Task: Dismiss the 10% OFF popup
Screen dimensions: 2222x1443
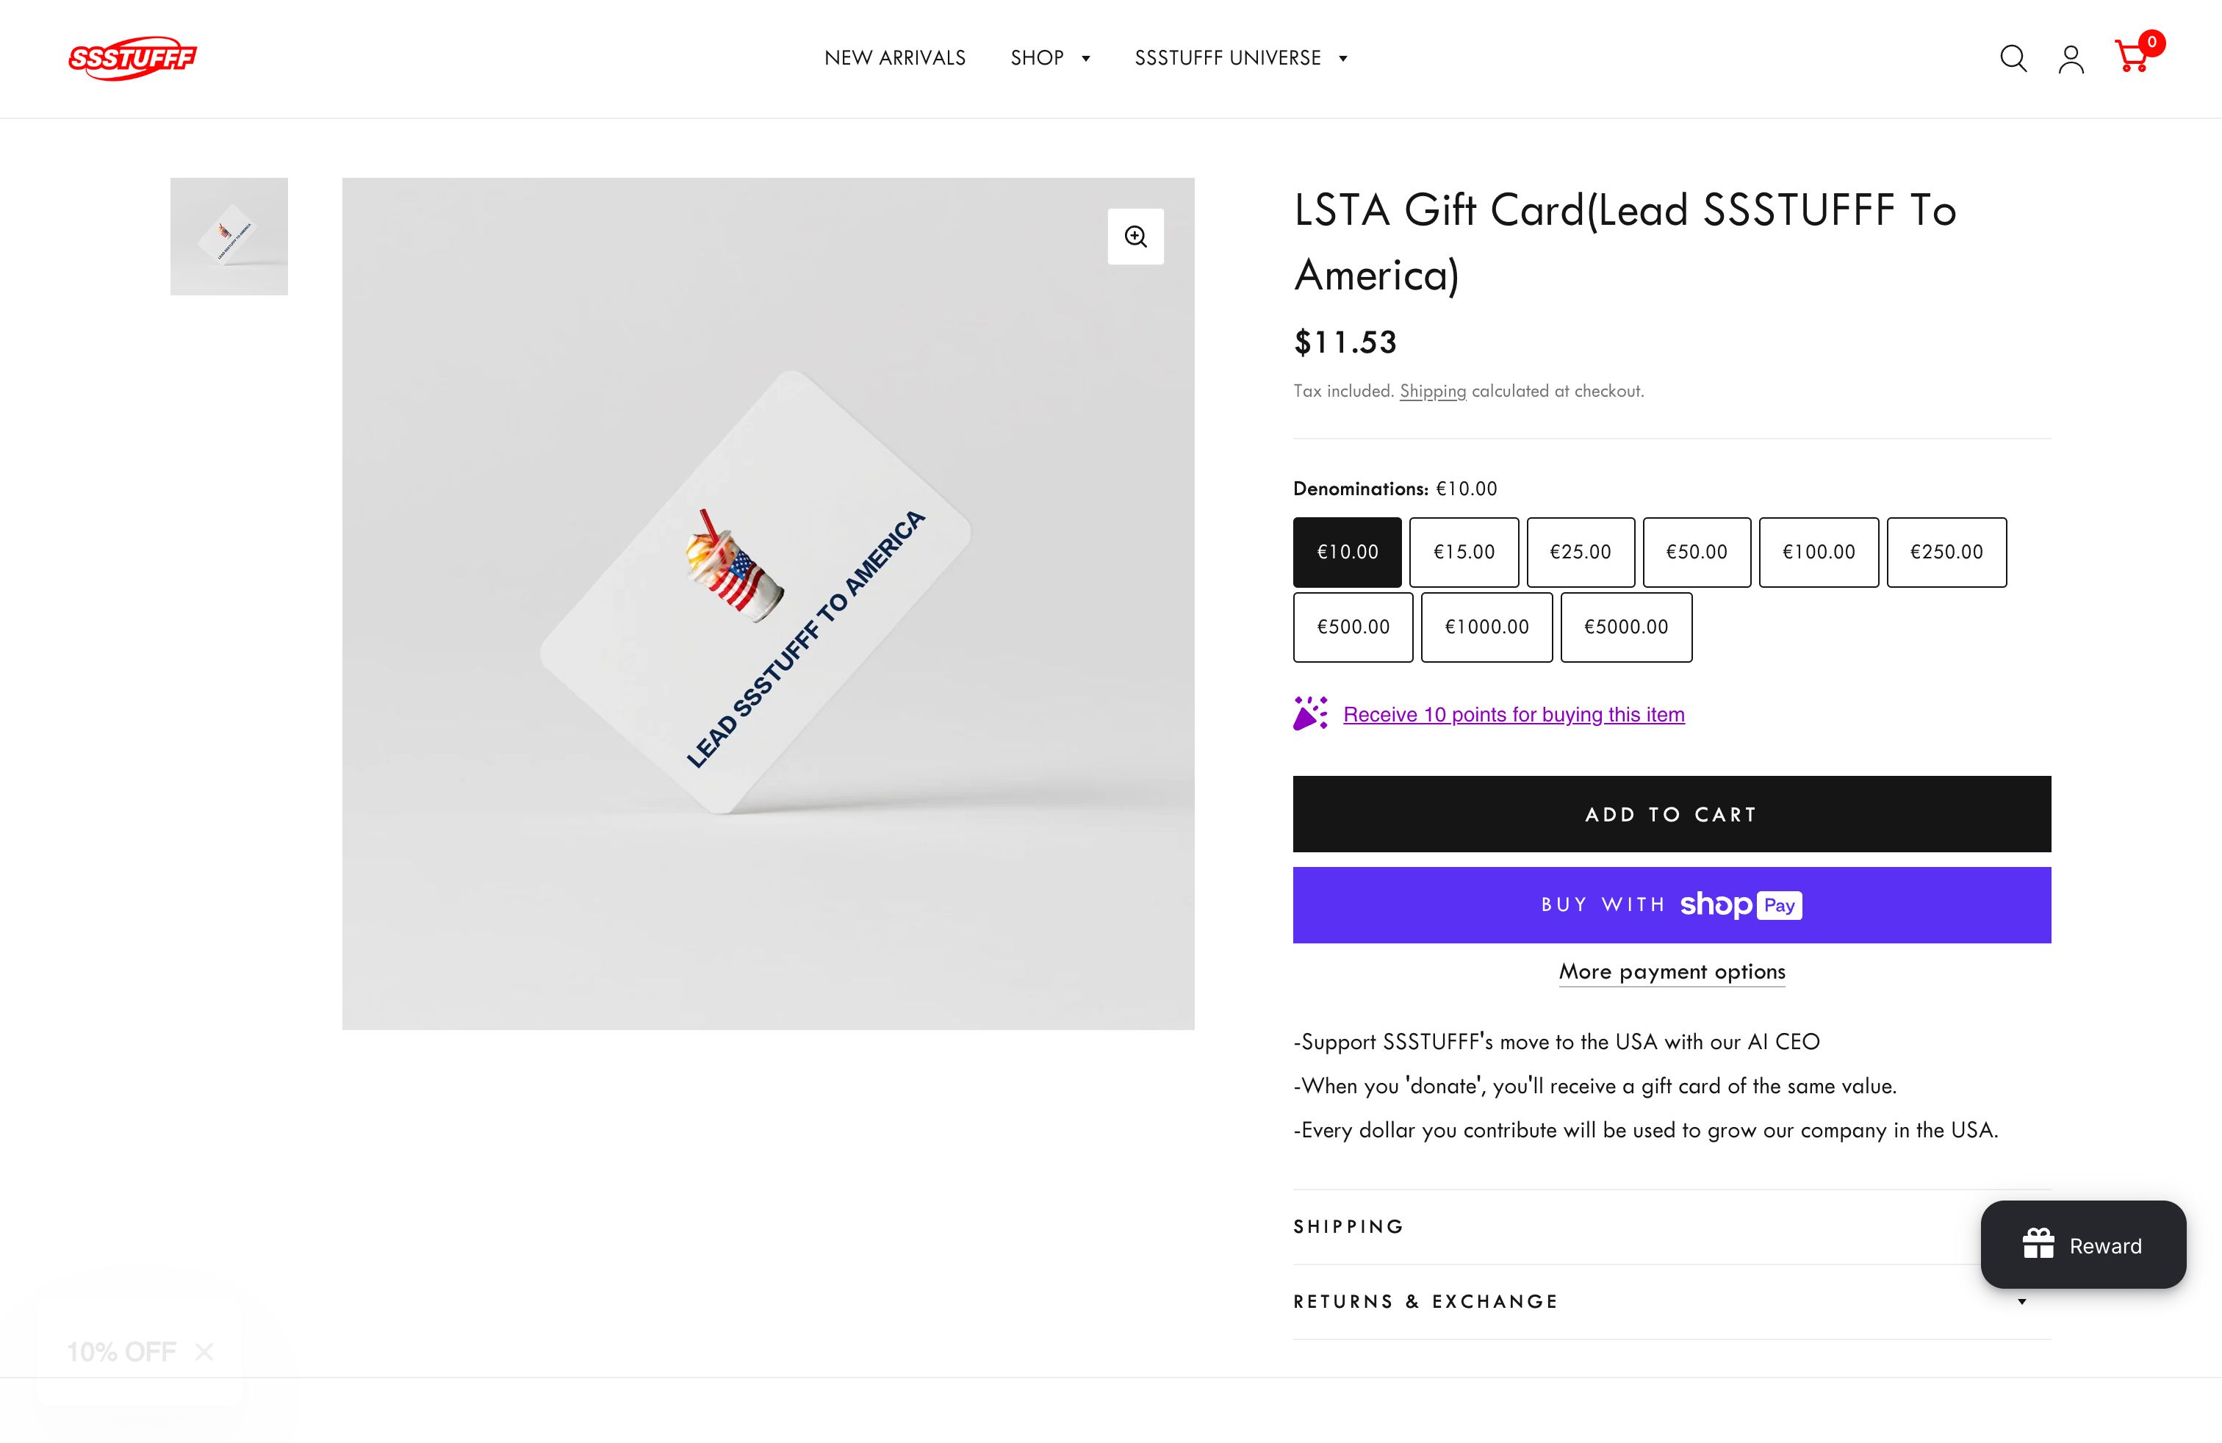Action: pos(204,1350)
